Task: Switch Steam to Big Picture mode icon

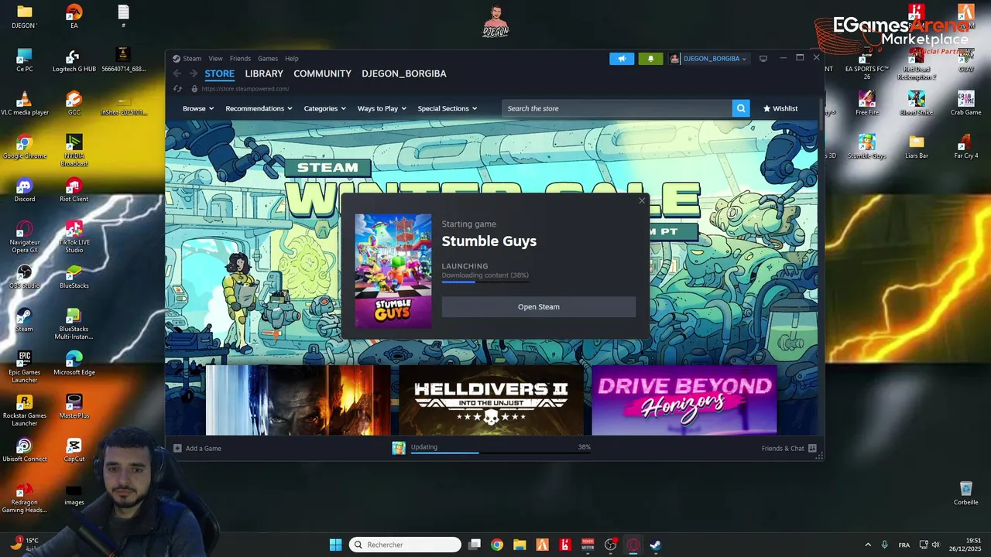Action: click(763, 58)
